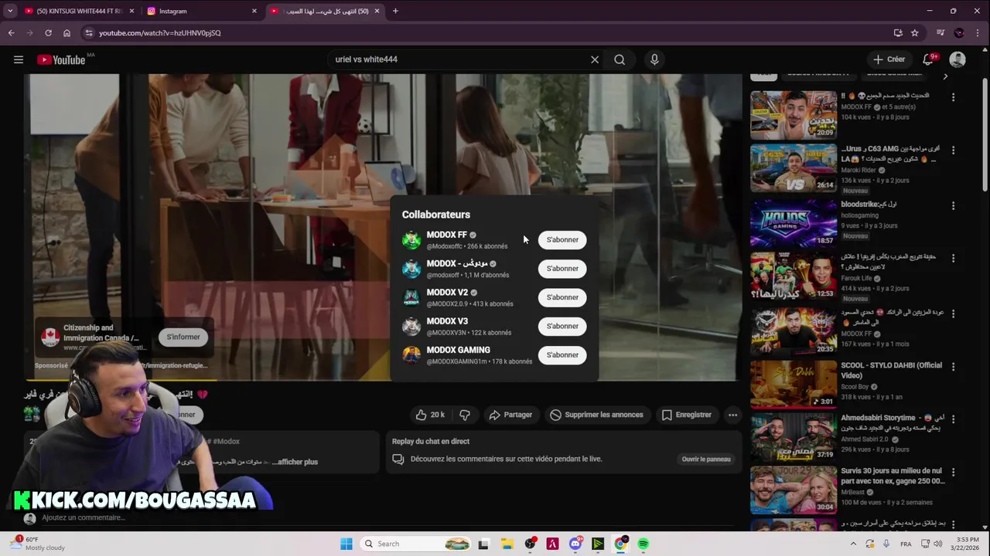Run search with magnifier button

(x=620, y=59)
